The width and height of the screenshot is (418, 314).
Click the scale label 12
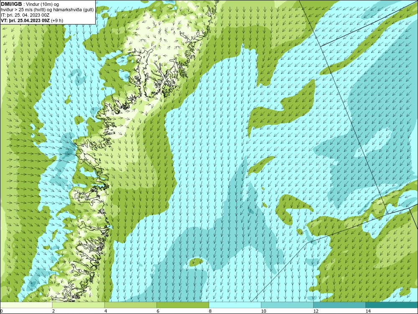pyautogui.click(x=316, y=311)
